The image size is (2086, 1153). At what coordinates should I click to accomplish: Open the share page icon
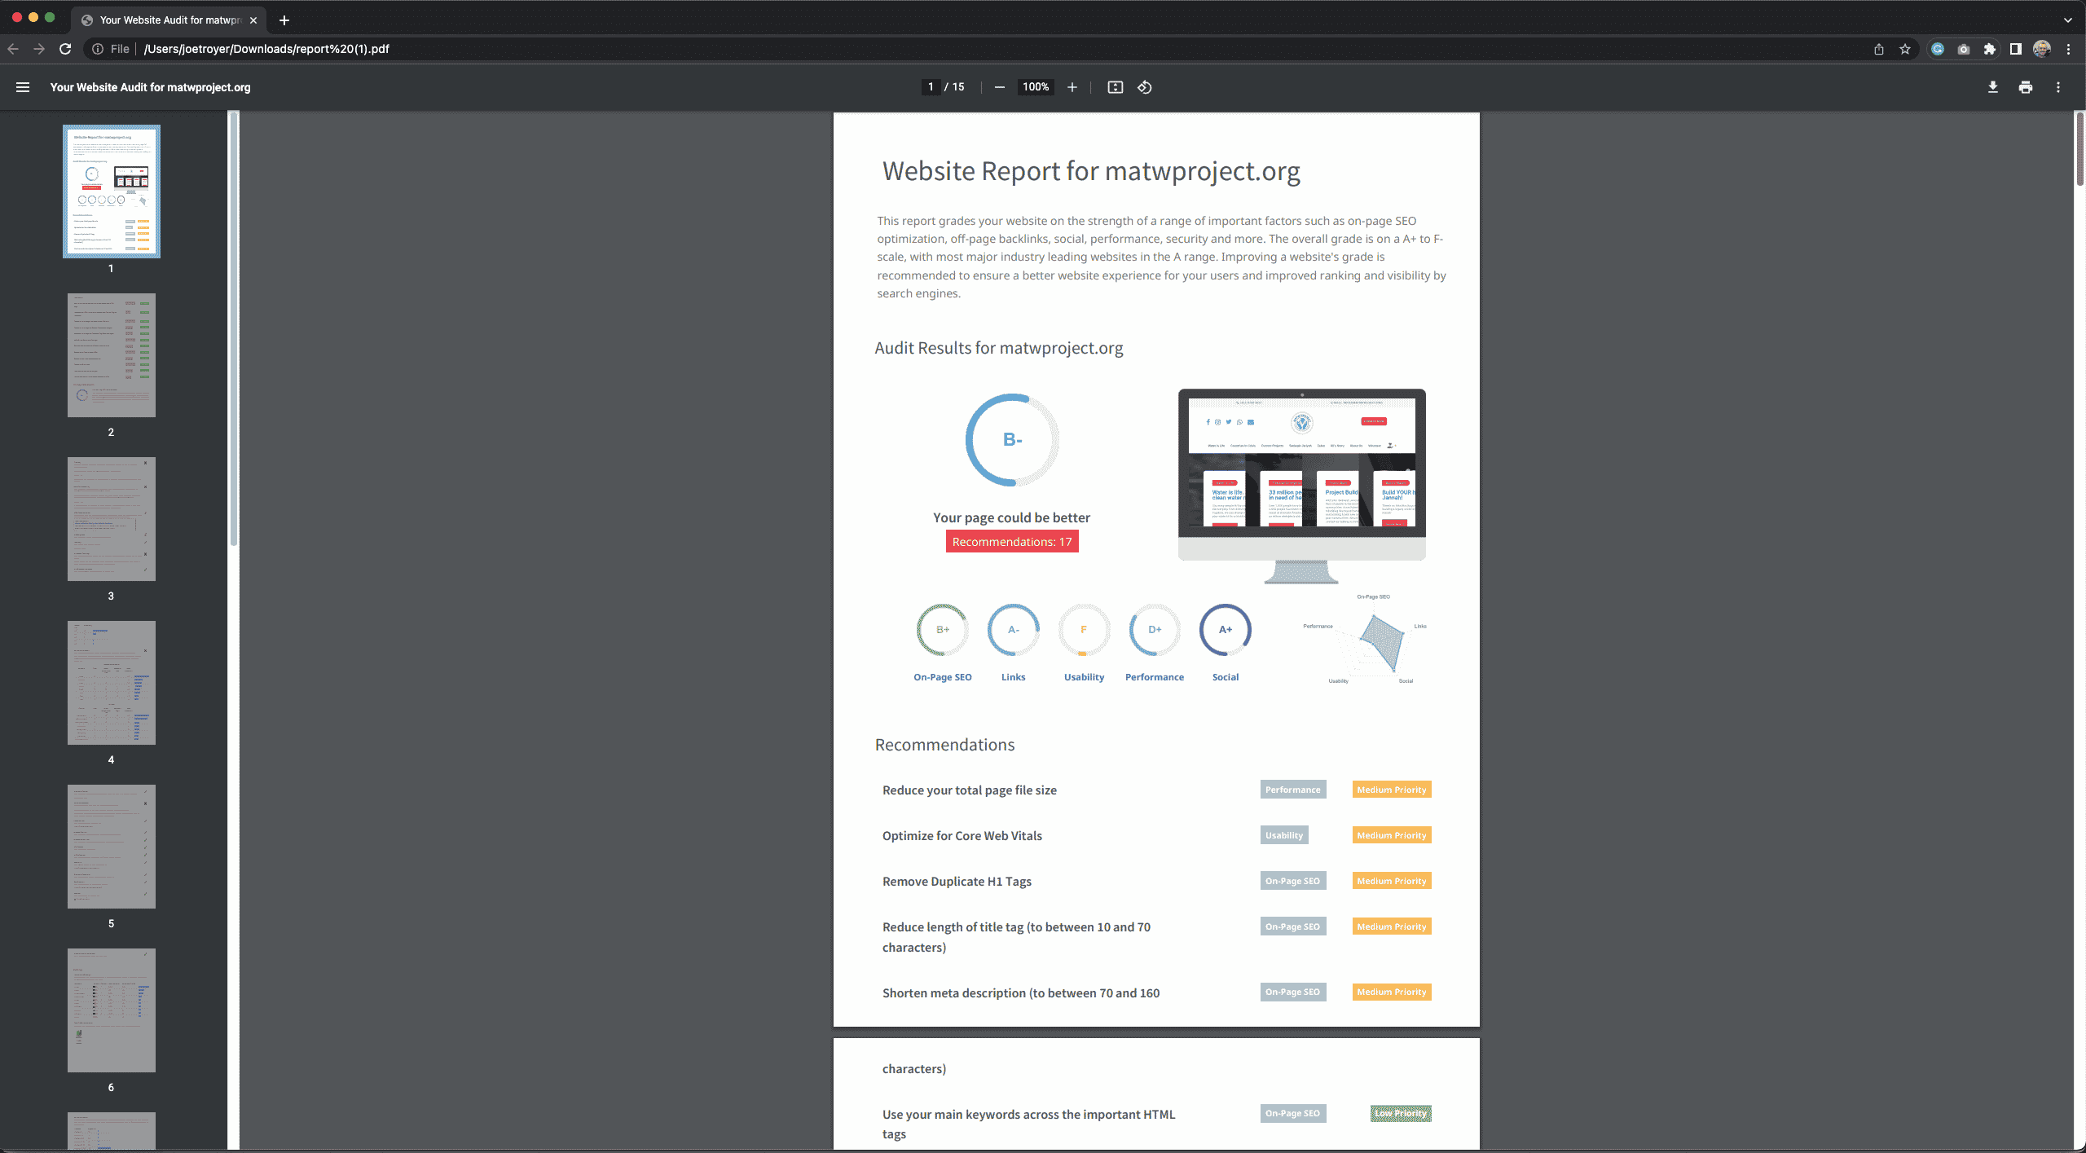(1879, 49)
